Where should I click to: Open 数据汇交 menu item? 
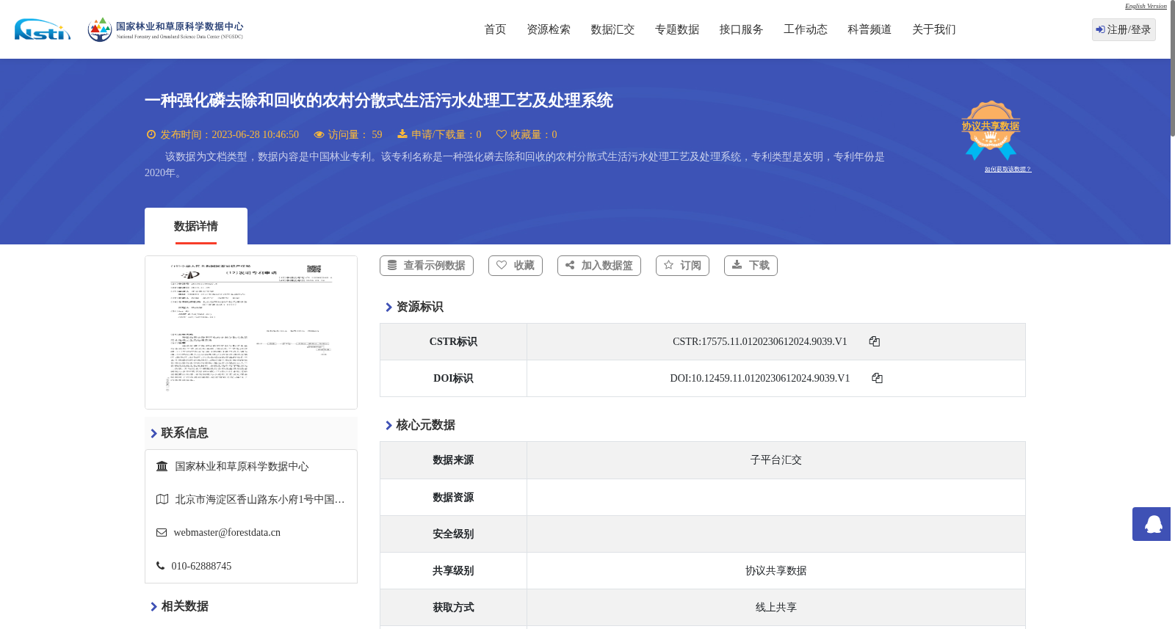click(x=612, y=29)
